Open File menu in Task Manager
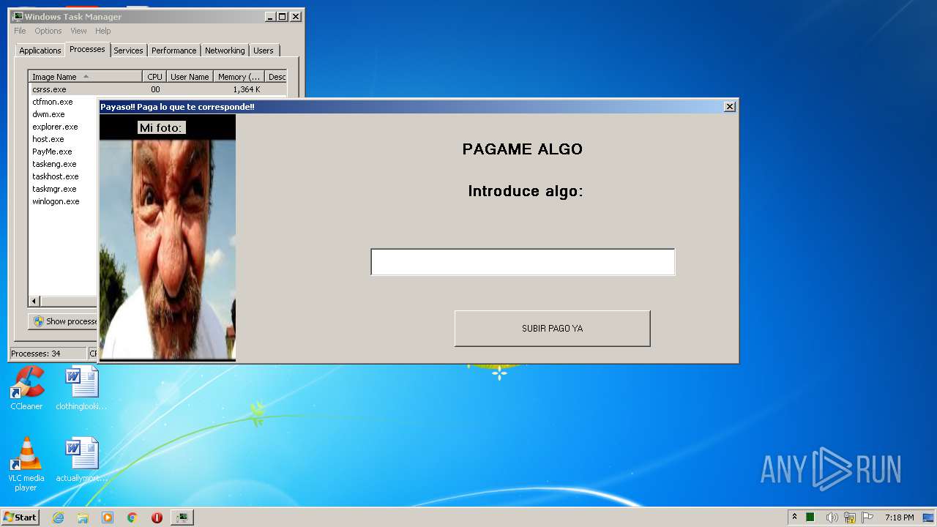Screen dimensions: 937x527 click(x=20, y=31)
